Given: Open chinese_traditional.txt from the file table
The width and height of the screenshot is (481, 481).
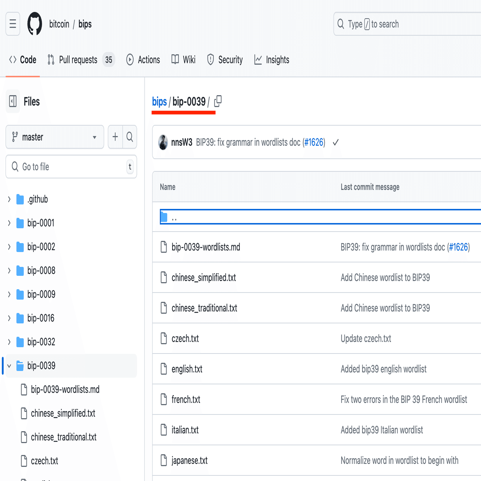Looking at the screenshot, I should (204, 308).
